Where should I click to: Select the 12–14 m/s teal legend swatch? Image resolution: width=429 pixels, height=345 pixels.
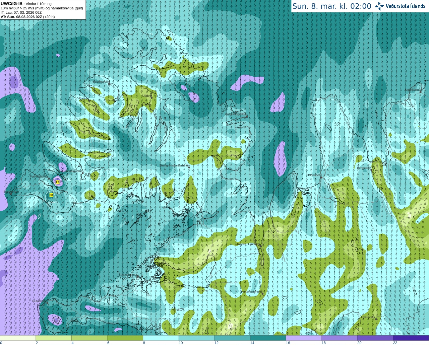[232, 338]
